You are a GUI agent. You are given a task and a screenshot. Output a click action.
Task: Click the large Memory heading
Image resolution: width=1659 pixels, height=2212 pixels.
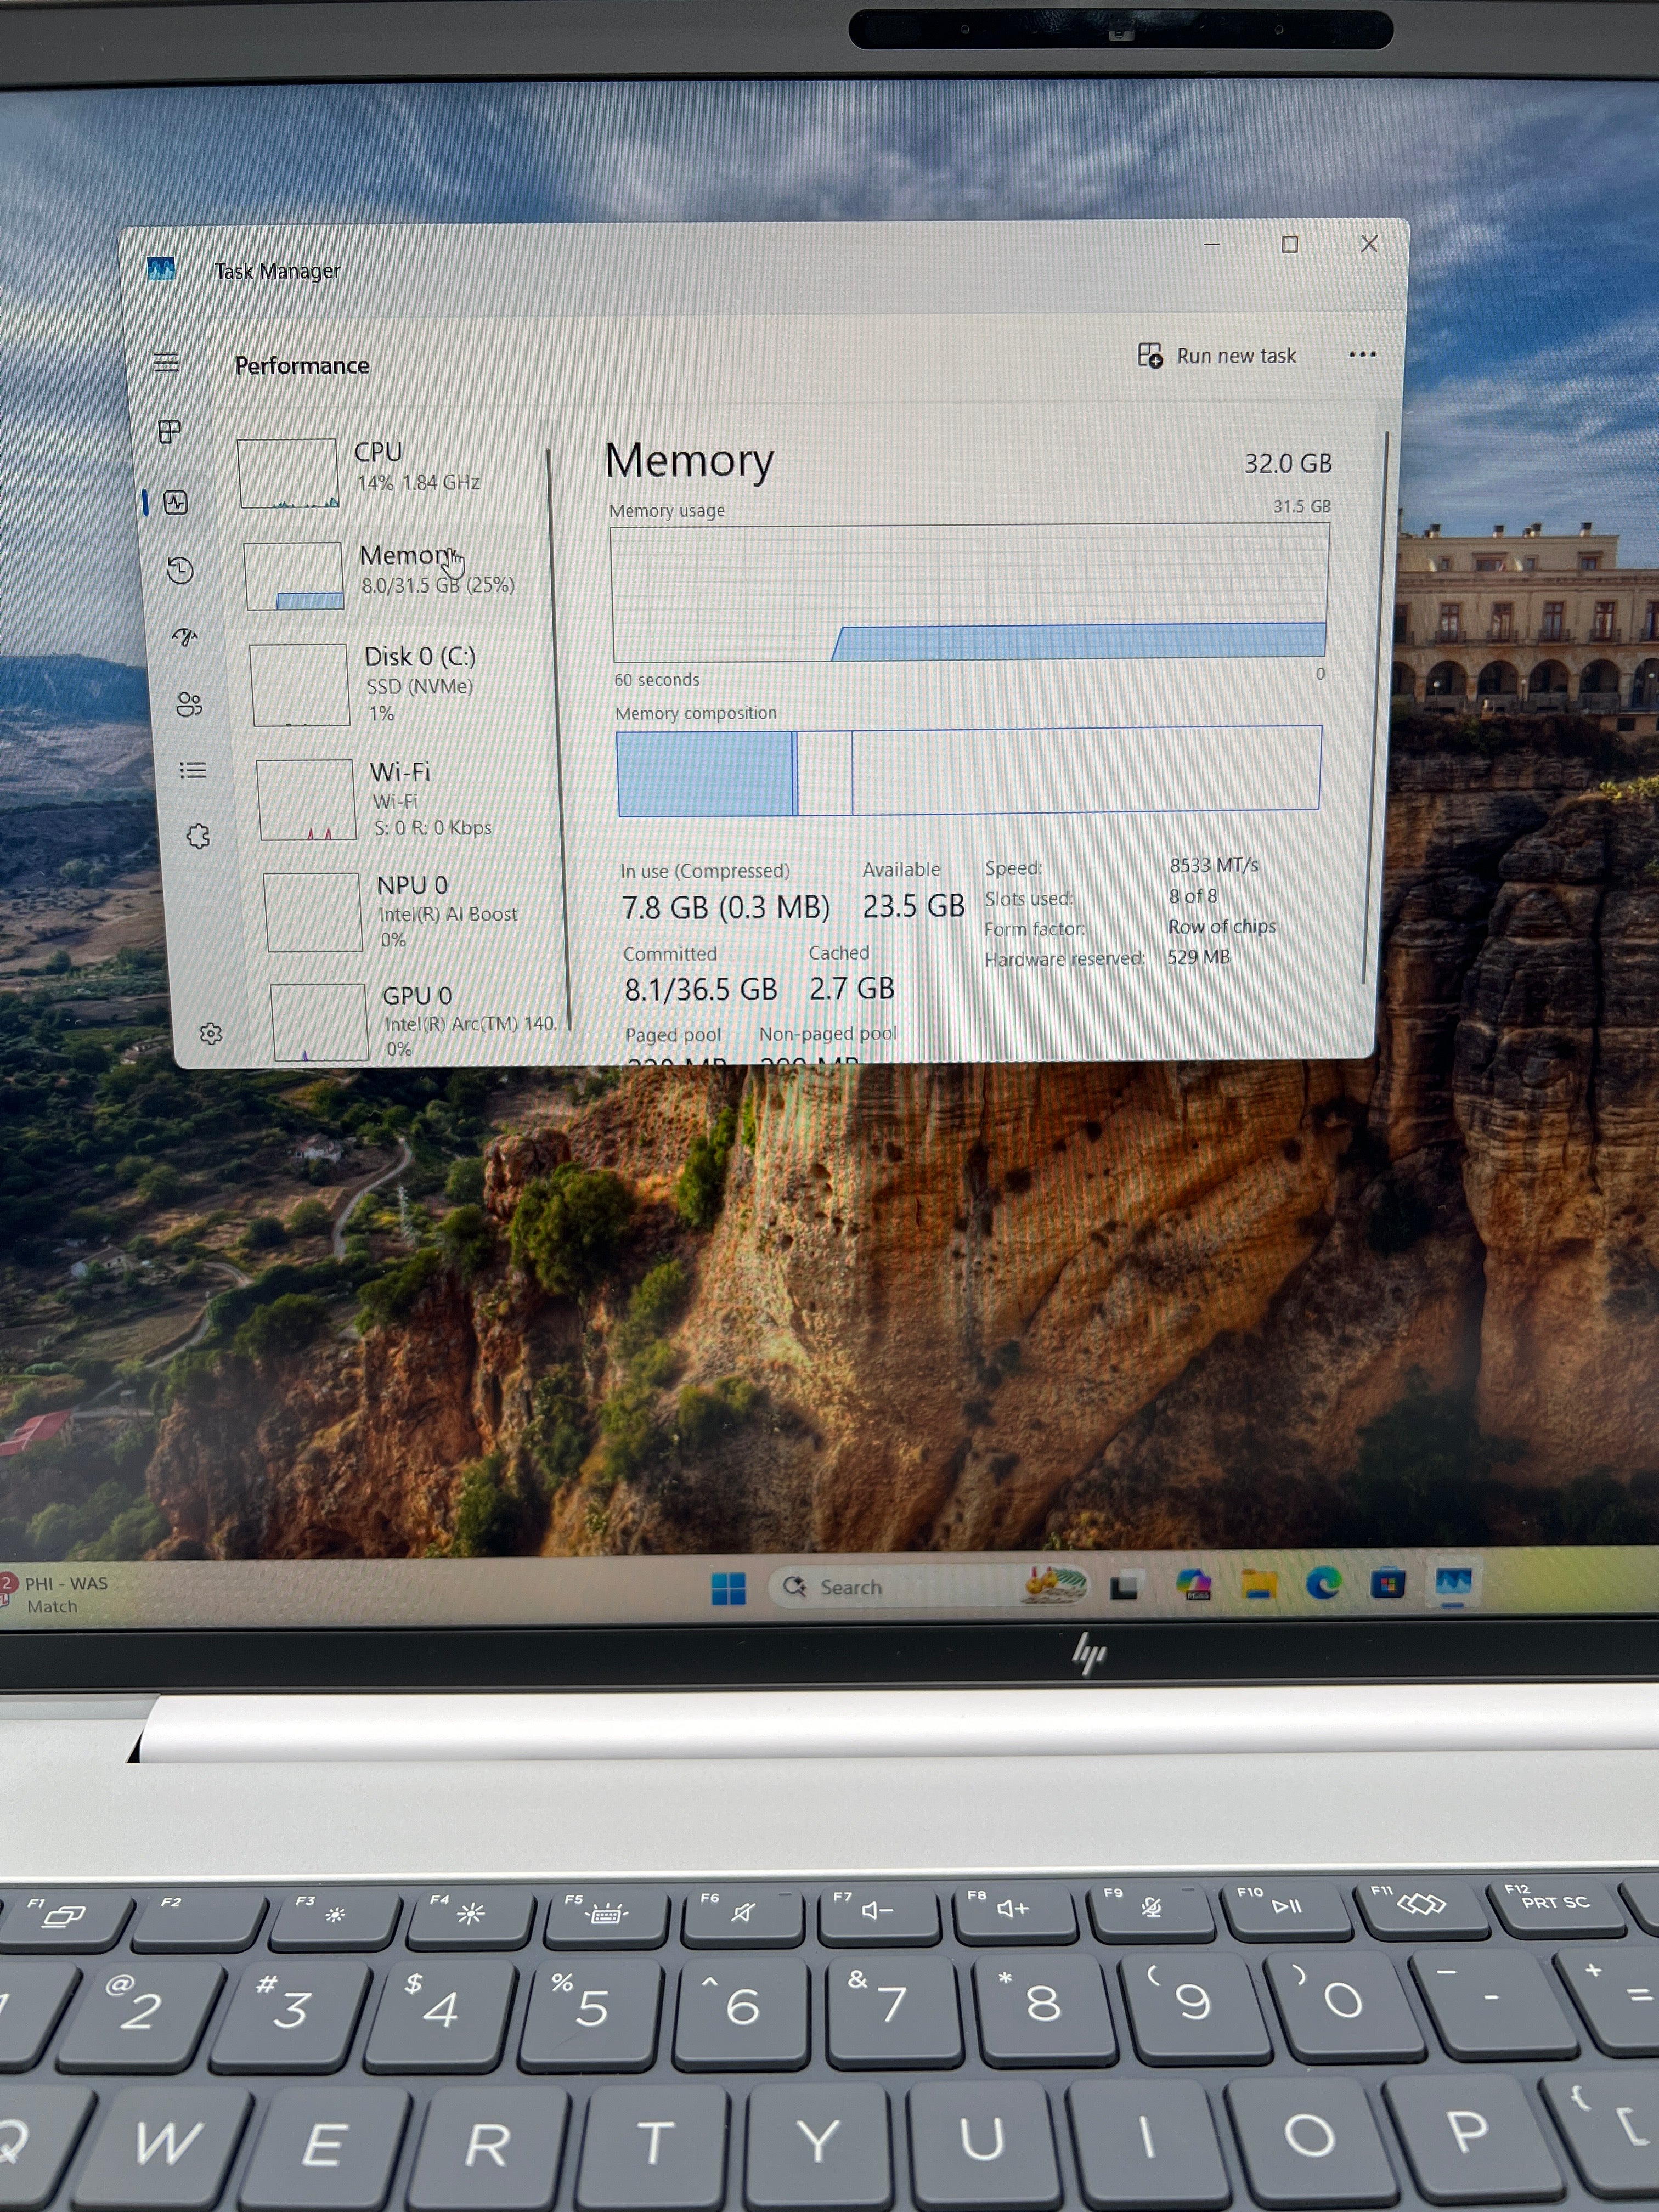(689, 461)
